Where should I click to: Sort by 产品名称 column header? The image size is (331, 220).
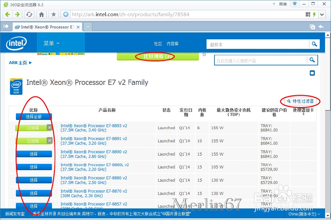107,110
